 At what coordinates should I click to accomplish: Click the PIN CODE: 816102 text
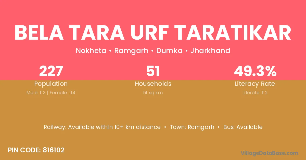pos(36,150)
